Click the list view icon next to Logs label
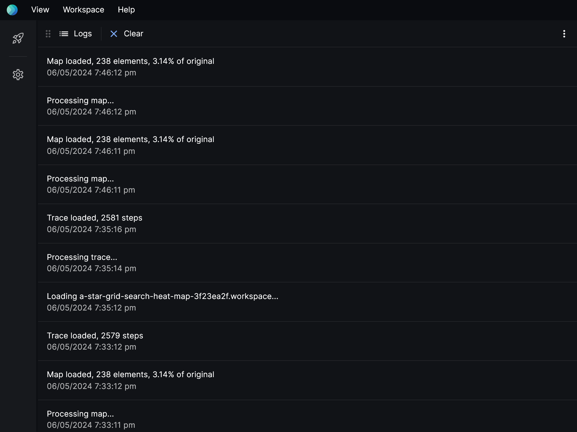Screen dimensions: 577x432 64,33
